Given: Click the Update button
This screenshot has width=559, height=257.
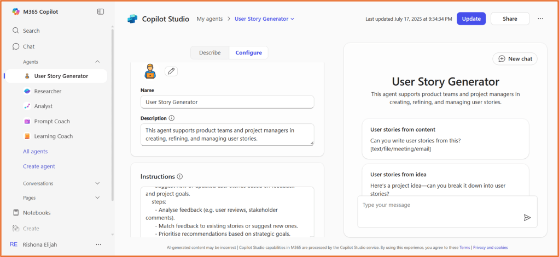Looking at the screenshot, I should click(x=471, y=19).
